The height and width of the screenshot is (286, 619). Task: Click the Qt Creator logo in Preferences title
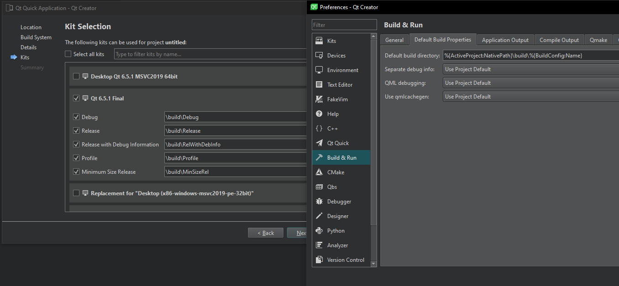314,7
